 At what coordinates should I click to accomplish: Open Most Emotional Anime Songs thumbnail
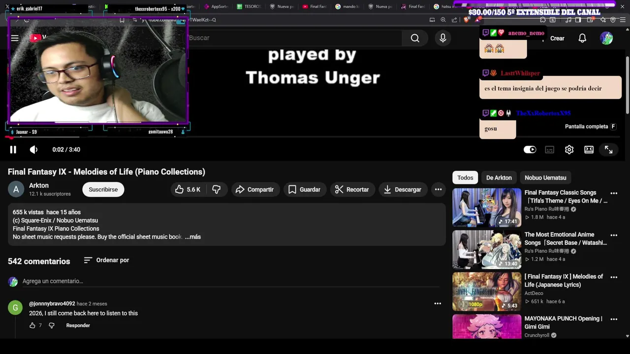tap(487, 249)
